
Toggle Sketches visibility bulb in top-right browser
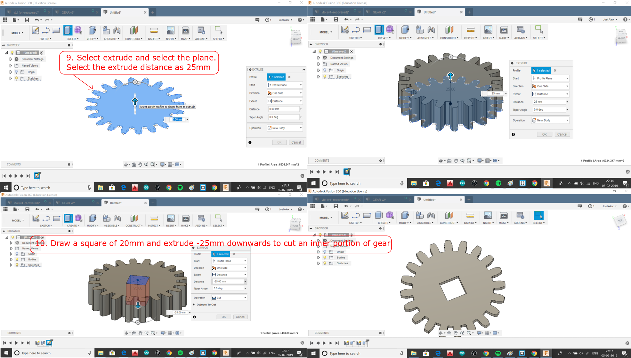coord(325,77)
